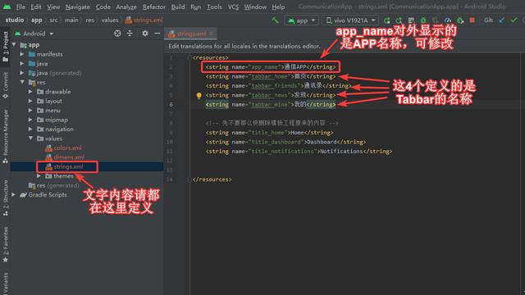Click the red Stop icon
Screen dimensions: 525x295
[472, 20]
